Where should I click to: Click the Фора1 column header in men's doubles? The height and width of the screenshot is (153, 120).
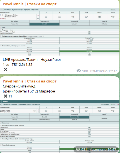73,13
